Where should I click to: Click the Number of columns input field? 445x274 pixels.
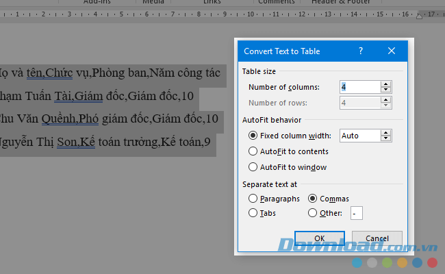pos(359,87)
